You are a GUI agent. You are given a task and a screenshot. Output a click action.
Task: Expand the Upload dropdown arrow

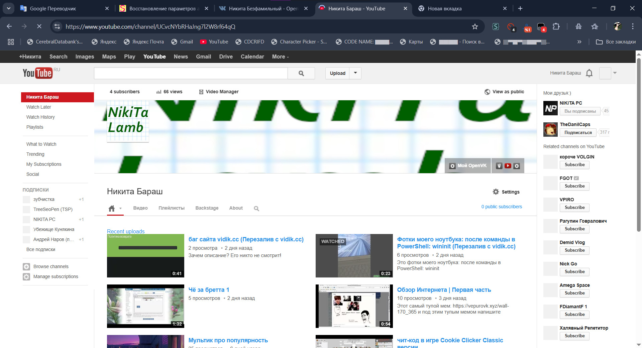[x=355, y=73]
